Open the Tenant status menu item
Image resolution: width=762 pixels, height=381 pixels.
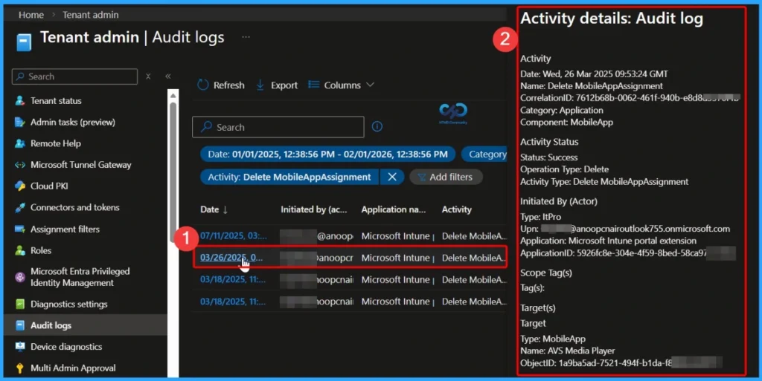(56, 101)
